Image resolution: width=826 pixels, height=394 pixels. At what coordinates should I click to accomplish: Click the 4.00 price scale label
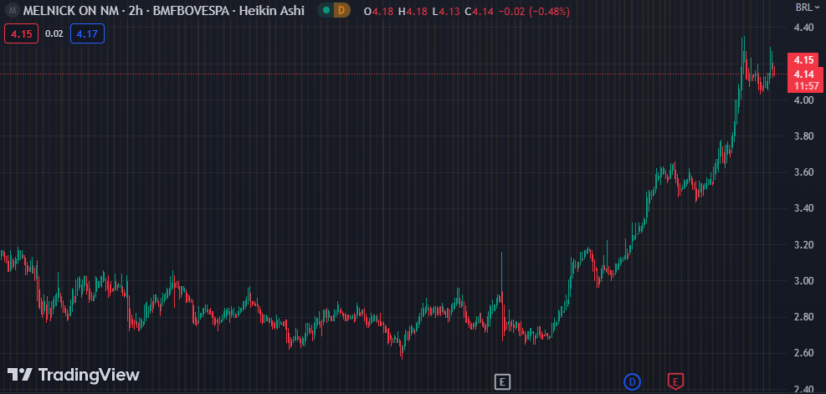(804, 100)
